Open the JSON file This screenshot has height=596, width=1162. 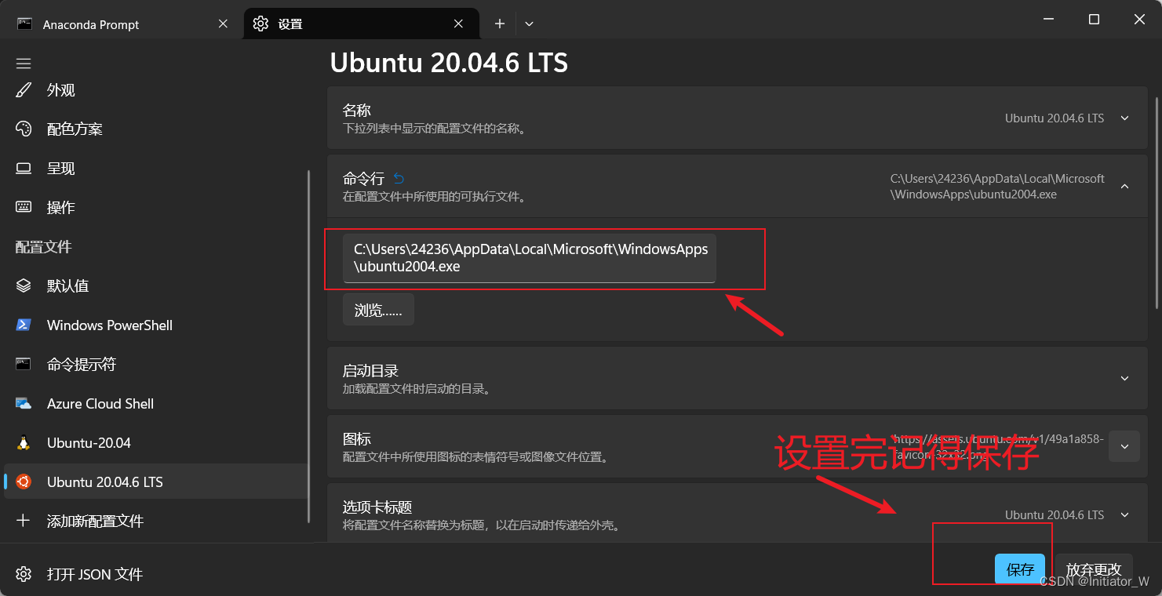click(x=155, y=574)
